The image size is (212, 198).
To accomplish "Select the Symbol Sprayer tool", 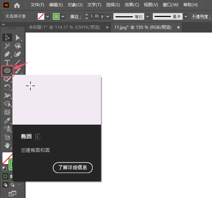I will [x=7, y=129].
